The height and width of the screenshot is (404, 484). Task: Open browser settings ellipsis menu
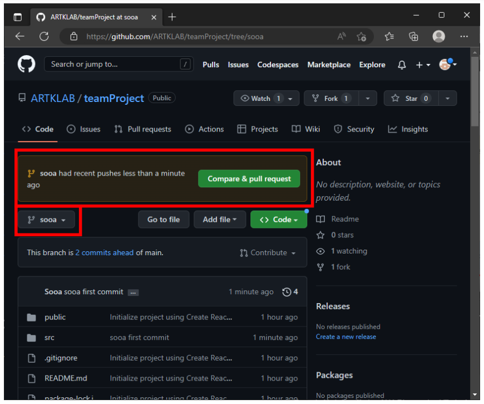(464, 36)
